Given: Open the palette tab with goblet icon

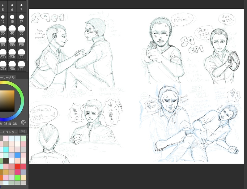Looking at the screenshot, I should (23, 132).
